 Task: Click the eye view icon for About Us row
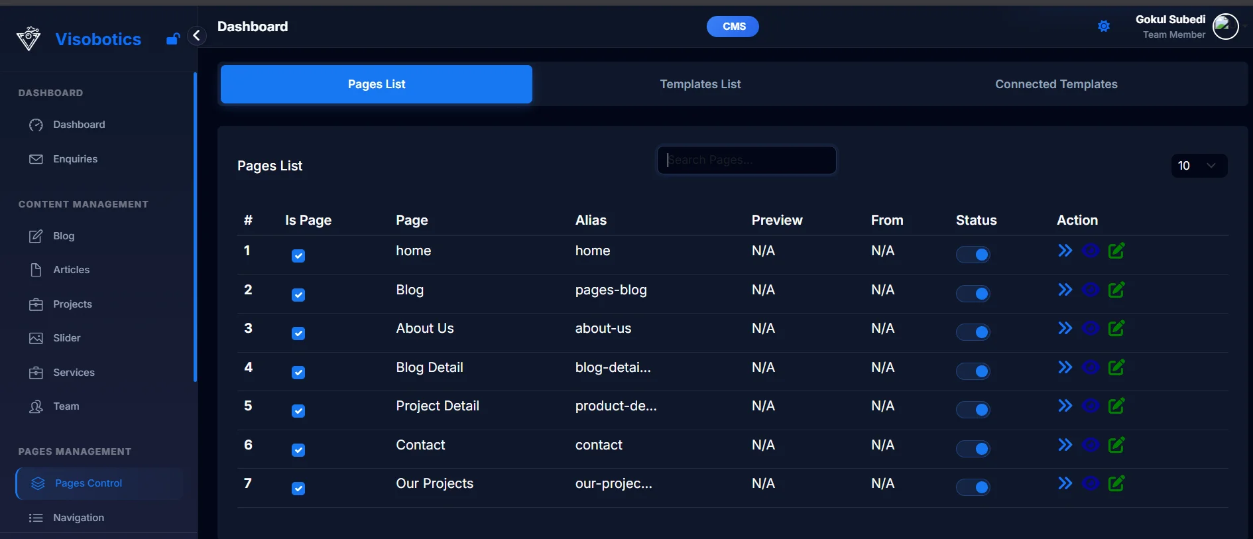[1091, 328]
